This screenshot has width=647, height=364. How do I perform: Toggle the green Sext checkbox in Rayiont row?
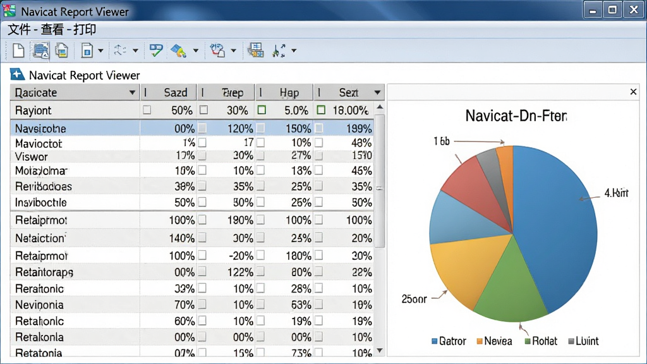pos(321,110)
